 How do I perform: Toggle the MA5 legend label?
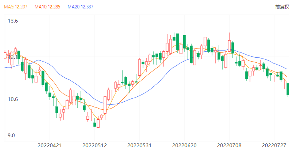click(16, 7)
